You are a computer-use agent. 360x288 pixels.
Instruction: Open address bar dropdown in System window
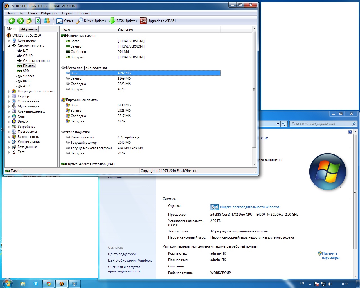[278, 124]
